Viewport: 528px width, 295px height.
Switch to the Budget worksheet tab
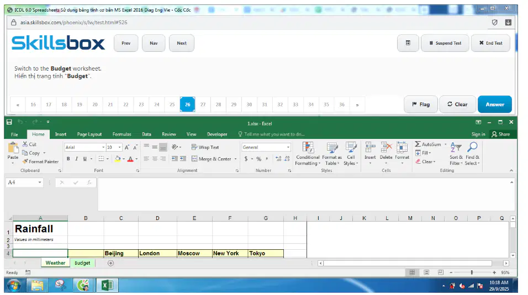tap(82, 262)
